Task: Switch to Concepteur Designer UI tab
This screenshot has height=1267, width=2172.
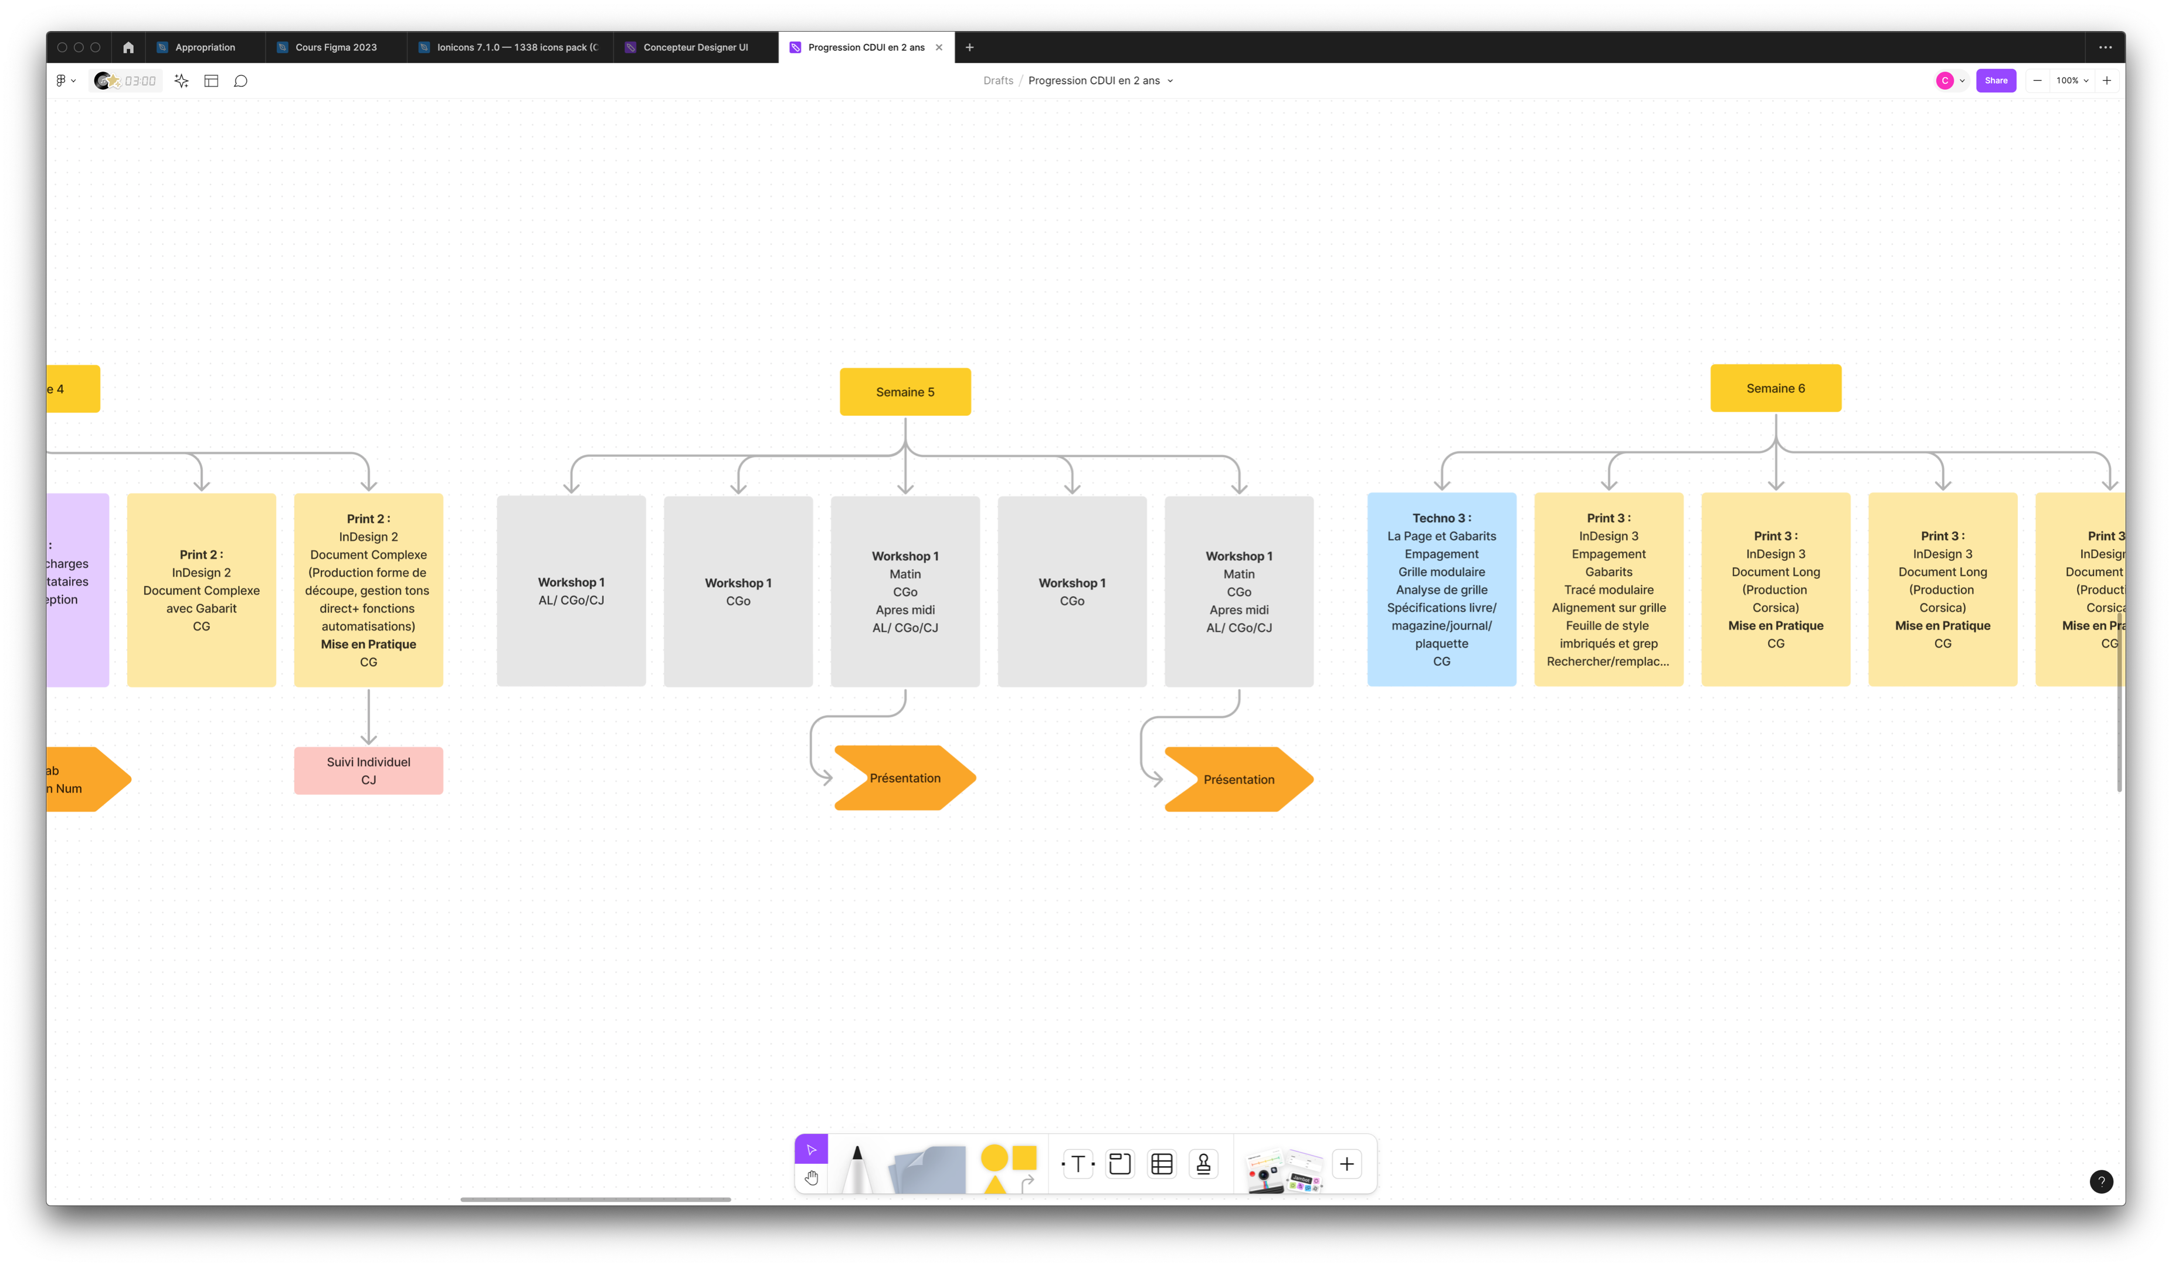Action: coord(695,48)
